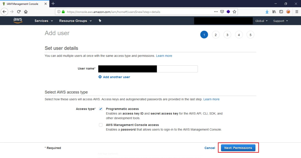Go back using browser back arrow
Viewport: 301px width, 158px height.
[x=5, y=12]
